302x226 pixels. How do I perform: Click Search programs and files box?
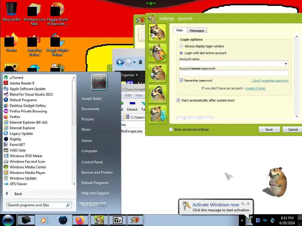click(39, 205)
